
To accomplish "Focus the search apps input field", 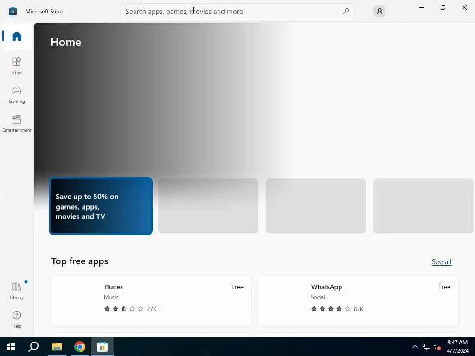I will (x=237, y=11).
